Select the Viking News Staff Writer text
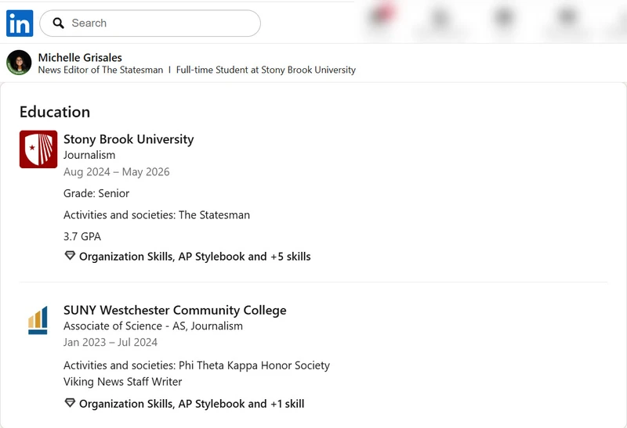The image size is (627, 428). 123,382
